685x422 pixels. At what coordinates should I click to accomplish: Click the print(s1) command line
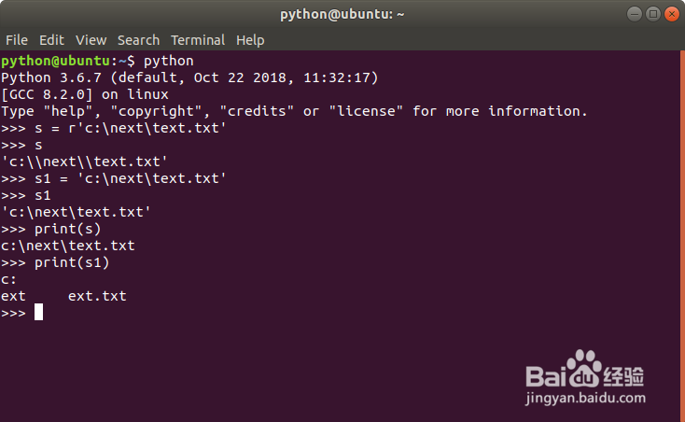55,262
